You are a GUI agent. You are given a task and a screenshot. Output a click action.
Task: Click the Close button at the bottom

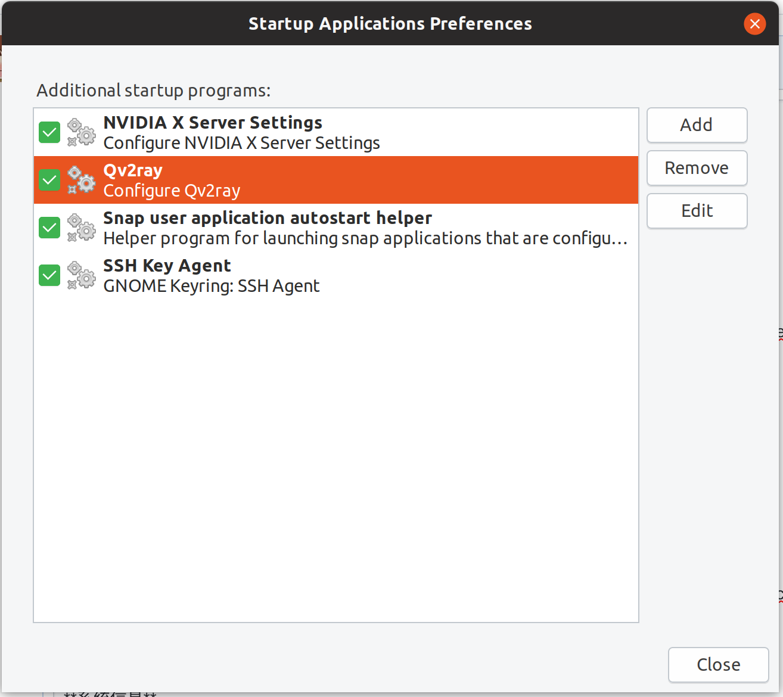(718, 664)
